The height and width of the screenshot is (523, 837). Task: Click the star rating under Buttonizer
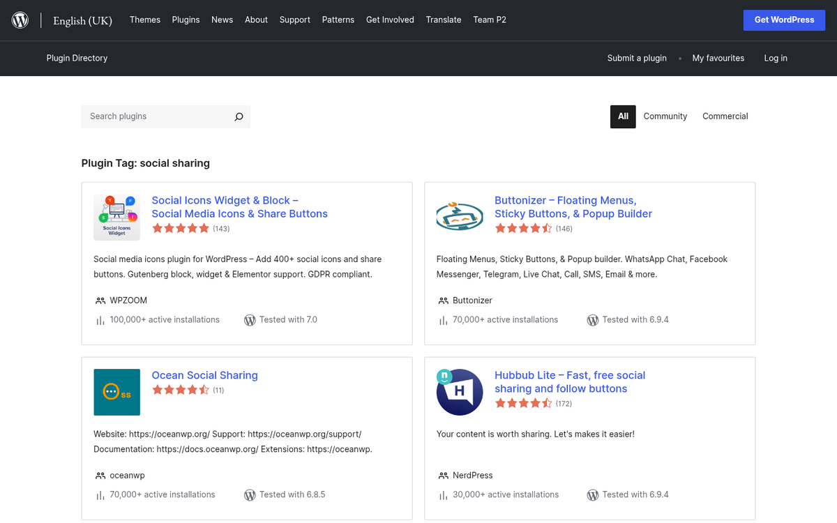[523, 229]
